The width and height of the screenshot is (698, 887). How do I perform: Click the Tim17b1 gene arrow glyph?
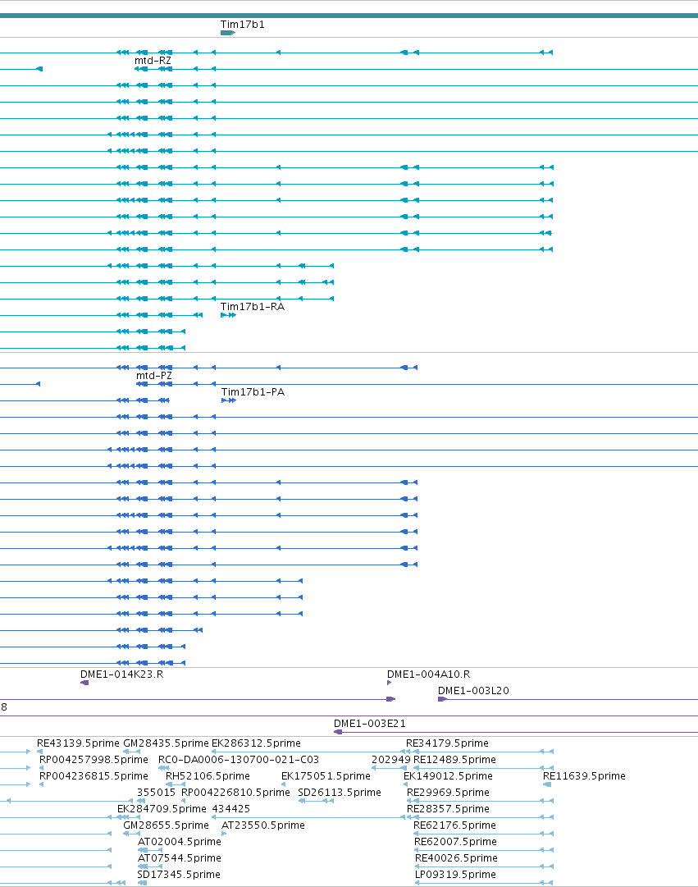228,33
